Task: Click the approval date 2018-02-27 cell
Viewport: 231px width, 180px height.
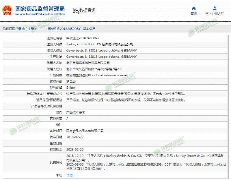Action: pos(75,137)
